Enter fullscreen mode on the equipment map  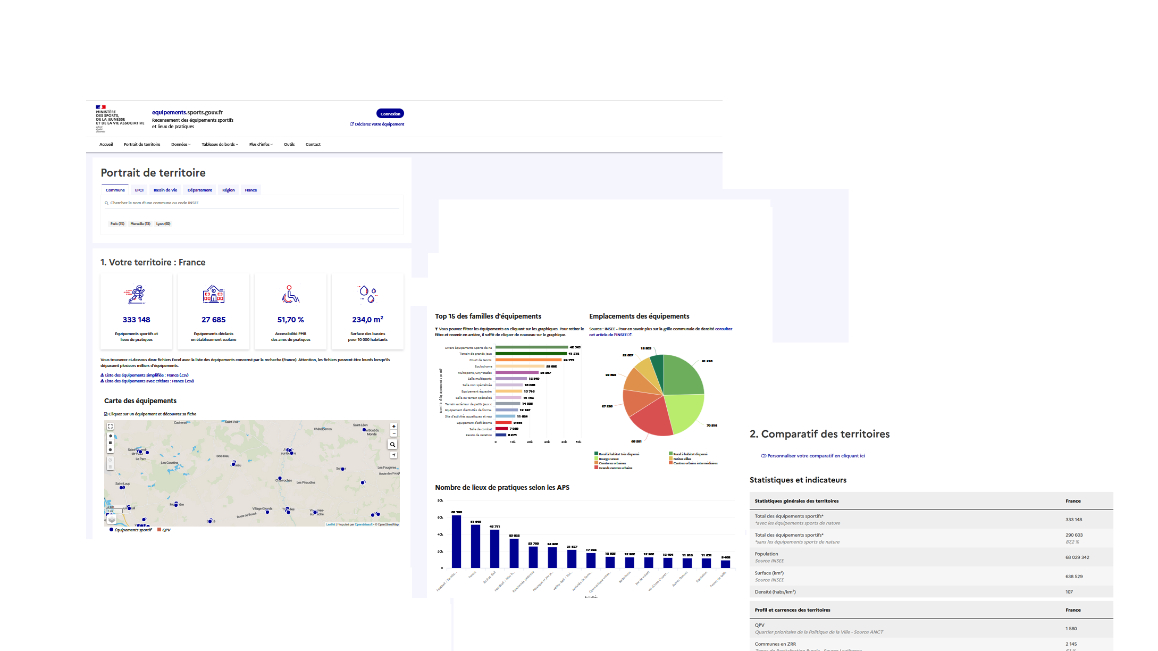[111, 426]
